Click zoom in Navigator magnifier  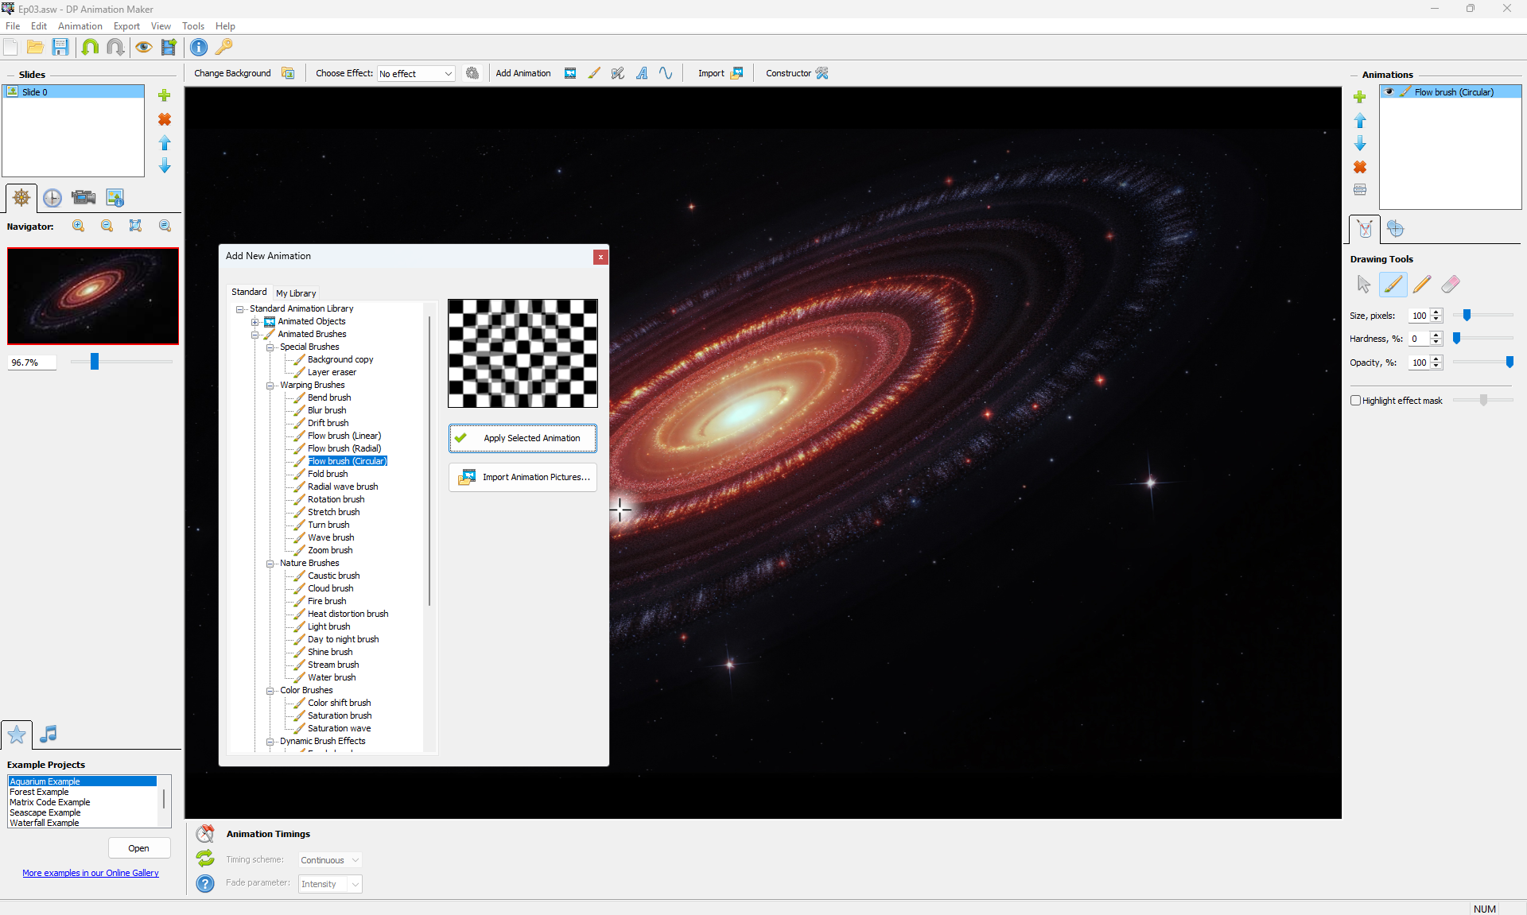[78, 226]
